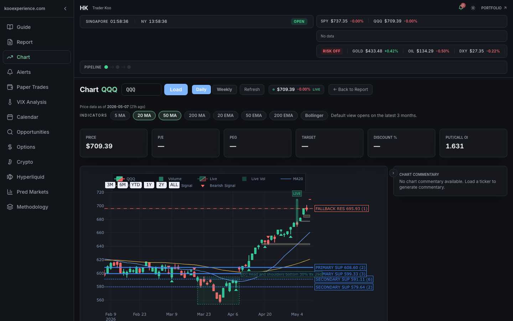Toggle Bearish Signal marker in legend
Image resolution: width=513 pixels, height=321 pixels.
pyautogui.click(x=218, y=185)
